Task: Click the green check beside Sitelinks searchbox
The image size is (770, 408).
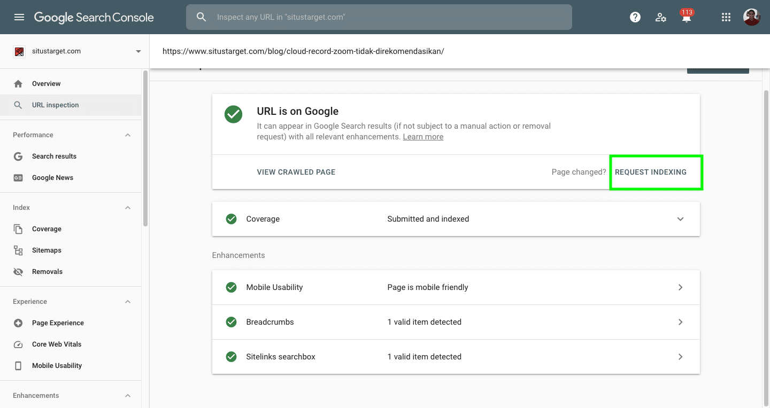Action: point(231,357)
